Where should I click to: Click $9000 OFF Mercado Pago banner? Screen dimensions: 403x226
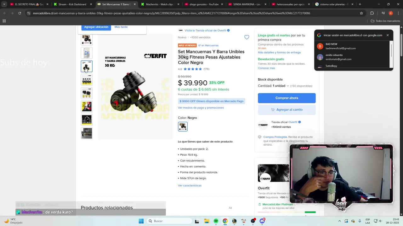211,101
